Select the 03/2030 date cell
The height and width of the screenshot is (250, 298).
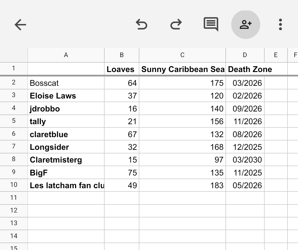pyautogui.click(x=245, y=160)
